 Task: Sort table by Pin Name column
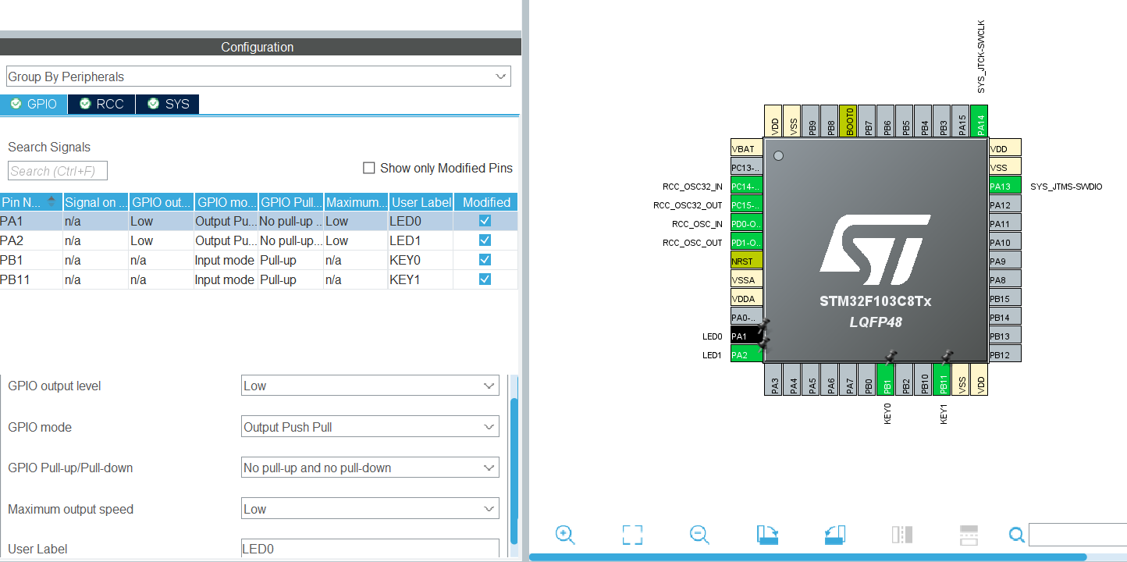pos(31,202)
